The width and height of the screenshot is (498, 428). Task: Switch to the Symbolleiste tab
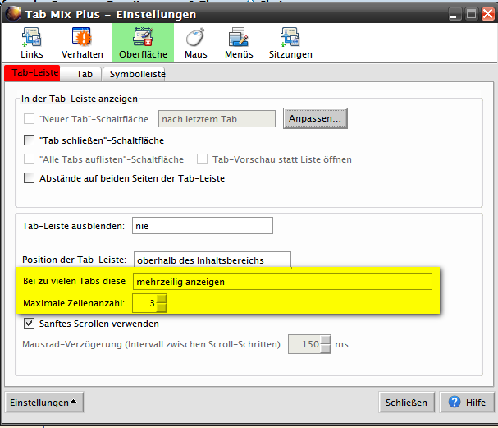[134, 74]
